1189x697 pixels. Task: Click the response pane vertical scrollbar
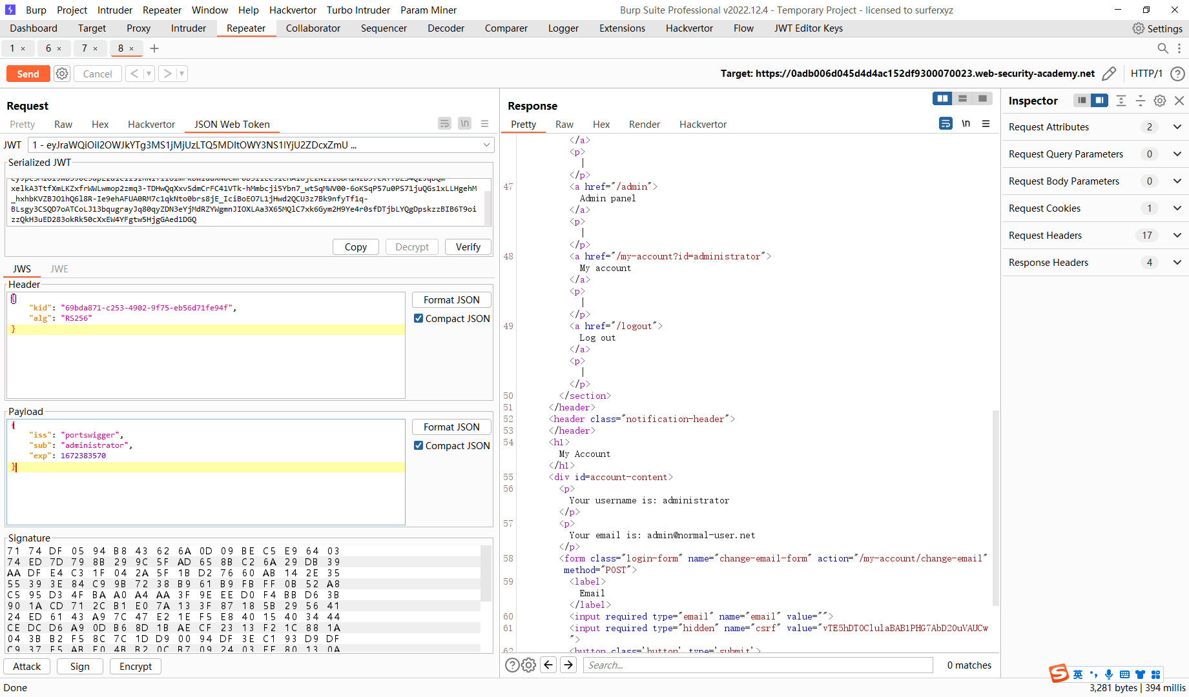(x=995, y=508)
